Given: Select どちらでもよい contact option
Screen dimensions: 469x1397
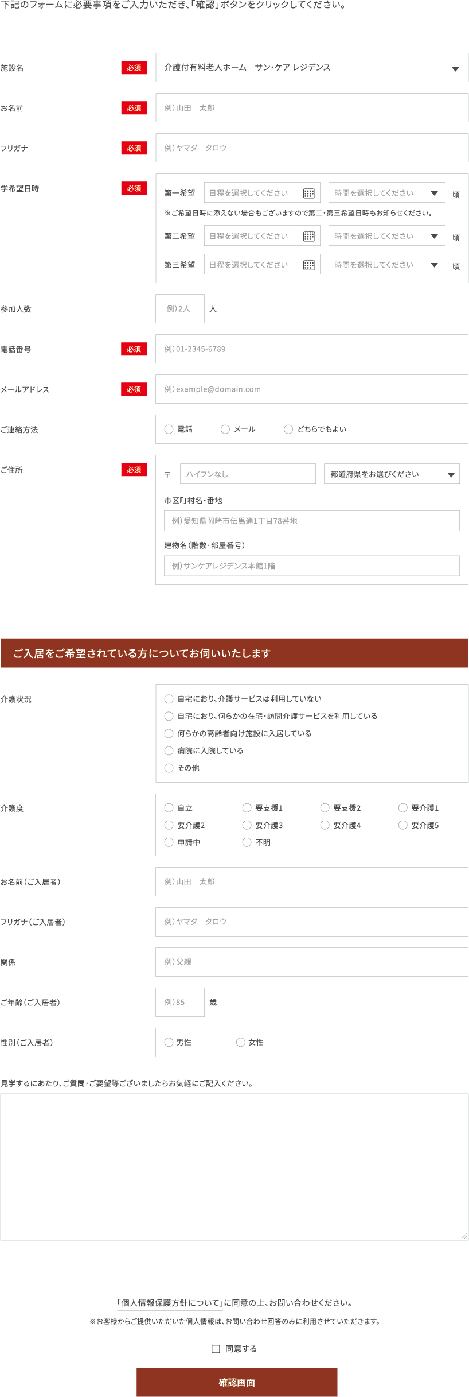Looking at the screenshot, I should [289, 429].
